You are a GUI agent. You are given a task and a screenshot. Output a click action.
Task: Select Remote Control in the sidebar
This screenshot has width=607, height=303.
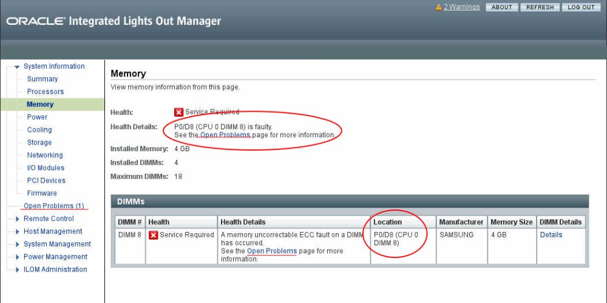tap(49, 219)
